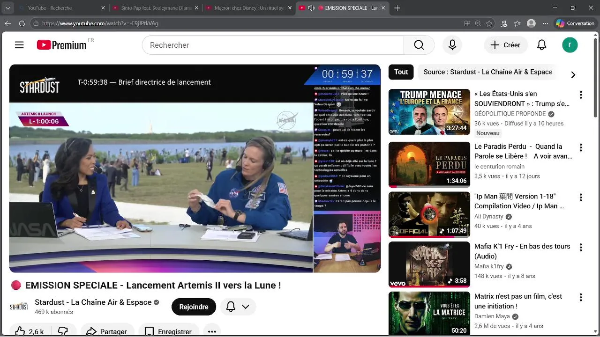Viewport: 600px width, 337px height.
Task: Open the tab search chevron
Action: 7,8
